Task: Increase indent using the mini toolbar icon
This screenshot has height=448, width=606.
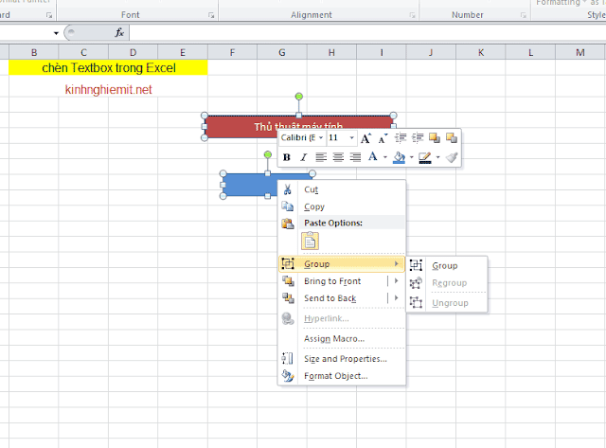Action: coord(418,137)
